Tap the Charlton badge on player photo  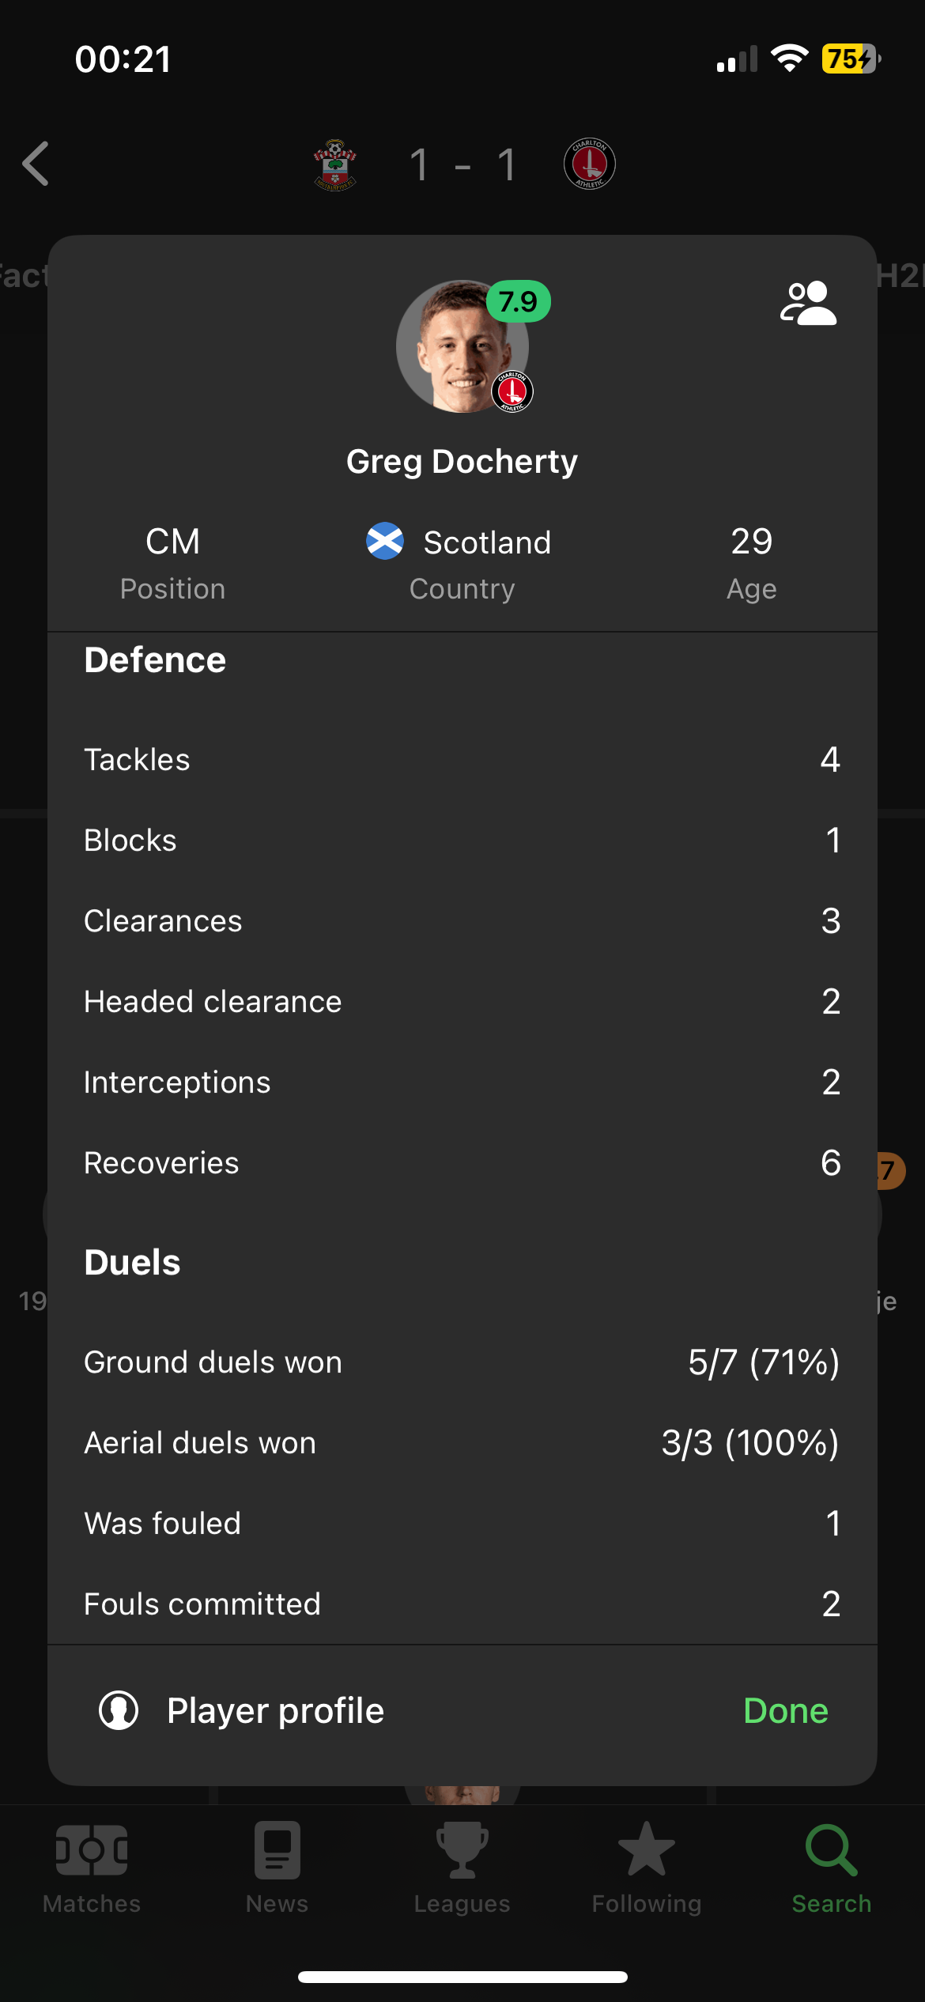coord(512,391)
